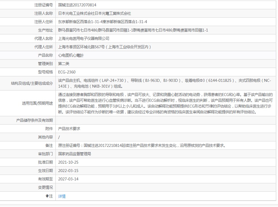
Task: Click the 有效期至 label
Action: click(45, 179)
